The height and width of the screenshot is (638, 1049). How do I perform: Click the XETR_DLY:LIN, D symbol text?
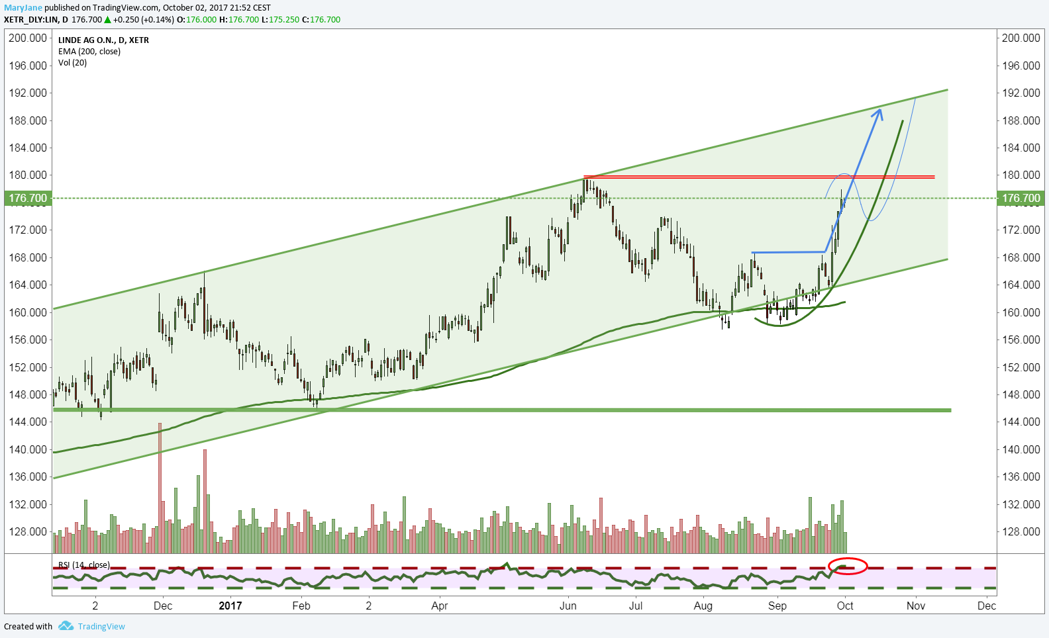36,20
